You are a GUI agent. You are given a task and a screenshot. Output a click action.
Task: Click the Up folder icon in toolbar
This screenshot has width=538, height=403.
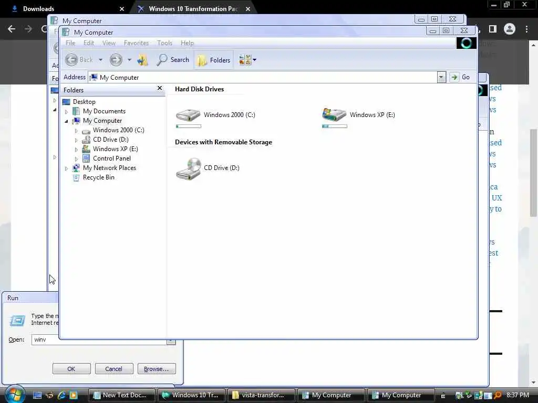point(142,60)
